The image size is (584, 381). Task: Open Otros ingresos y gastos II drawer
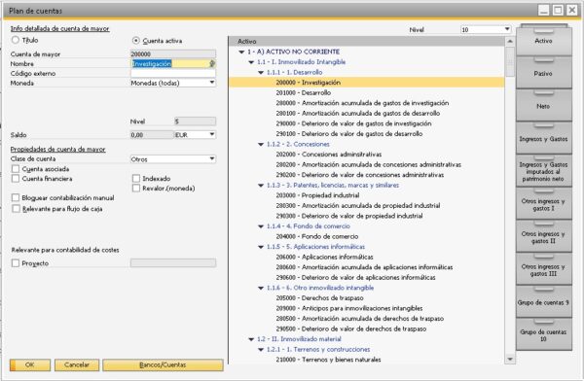[543, 237]
